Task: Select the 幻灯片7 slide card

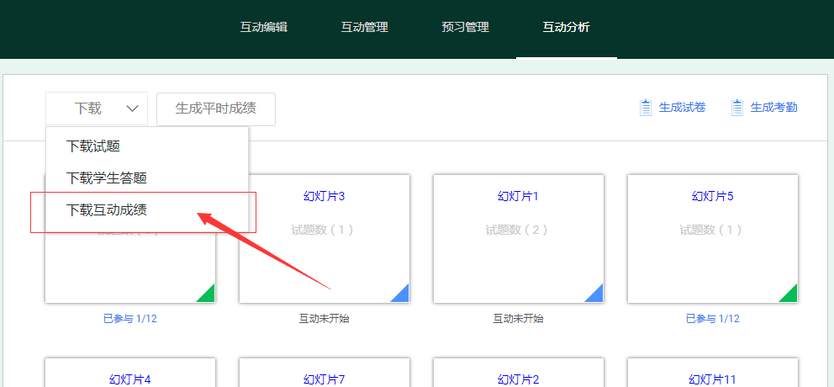Action: click(325, 379)
